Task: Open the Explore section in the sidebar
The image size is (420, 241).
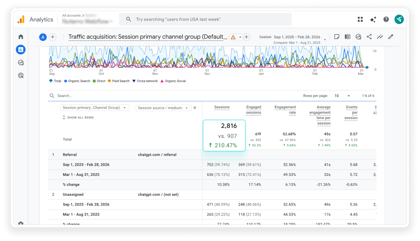Action: pyautogui.click(x=21, y=62)
